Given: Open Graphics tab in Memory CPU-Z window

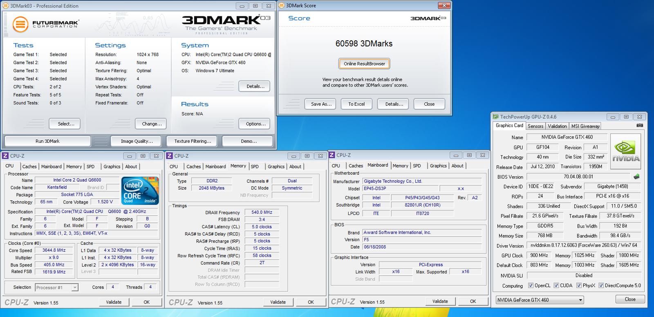Looking at the screenshot, I should coord(276,166).
